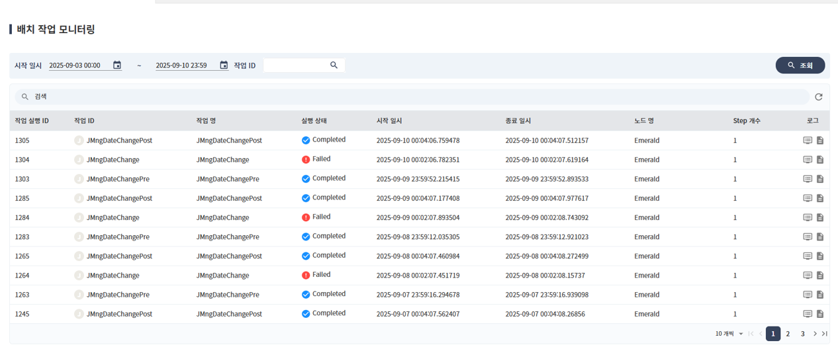
Task: Open the end date calendar picker
Action: tap(224, 66)
